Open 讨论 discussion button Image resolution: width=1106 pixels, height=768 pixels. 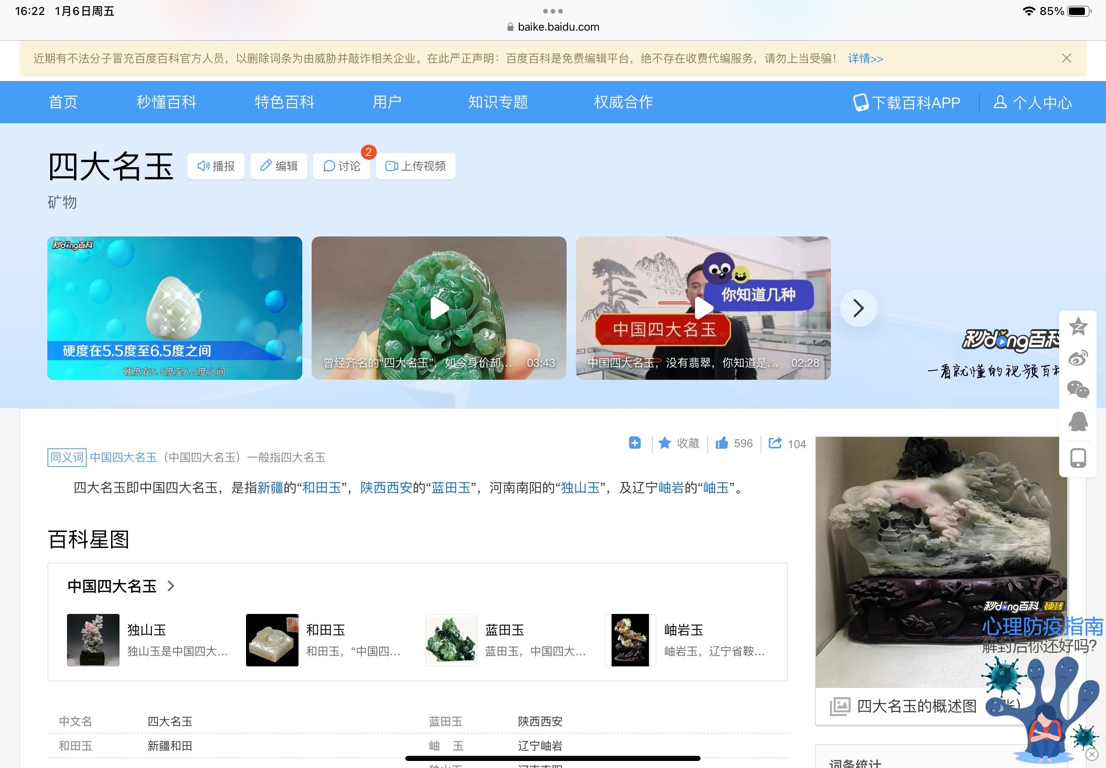341,166
